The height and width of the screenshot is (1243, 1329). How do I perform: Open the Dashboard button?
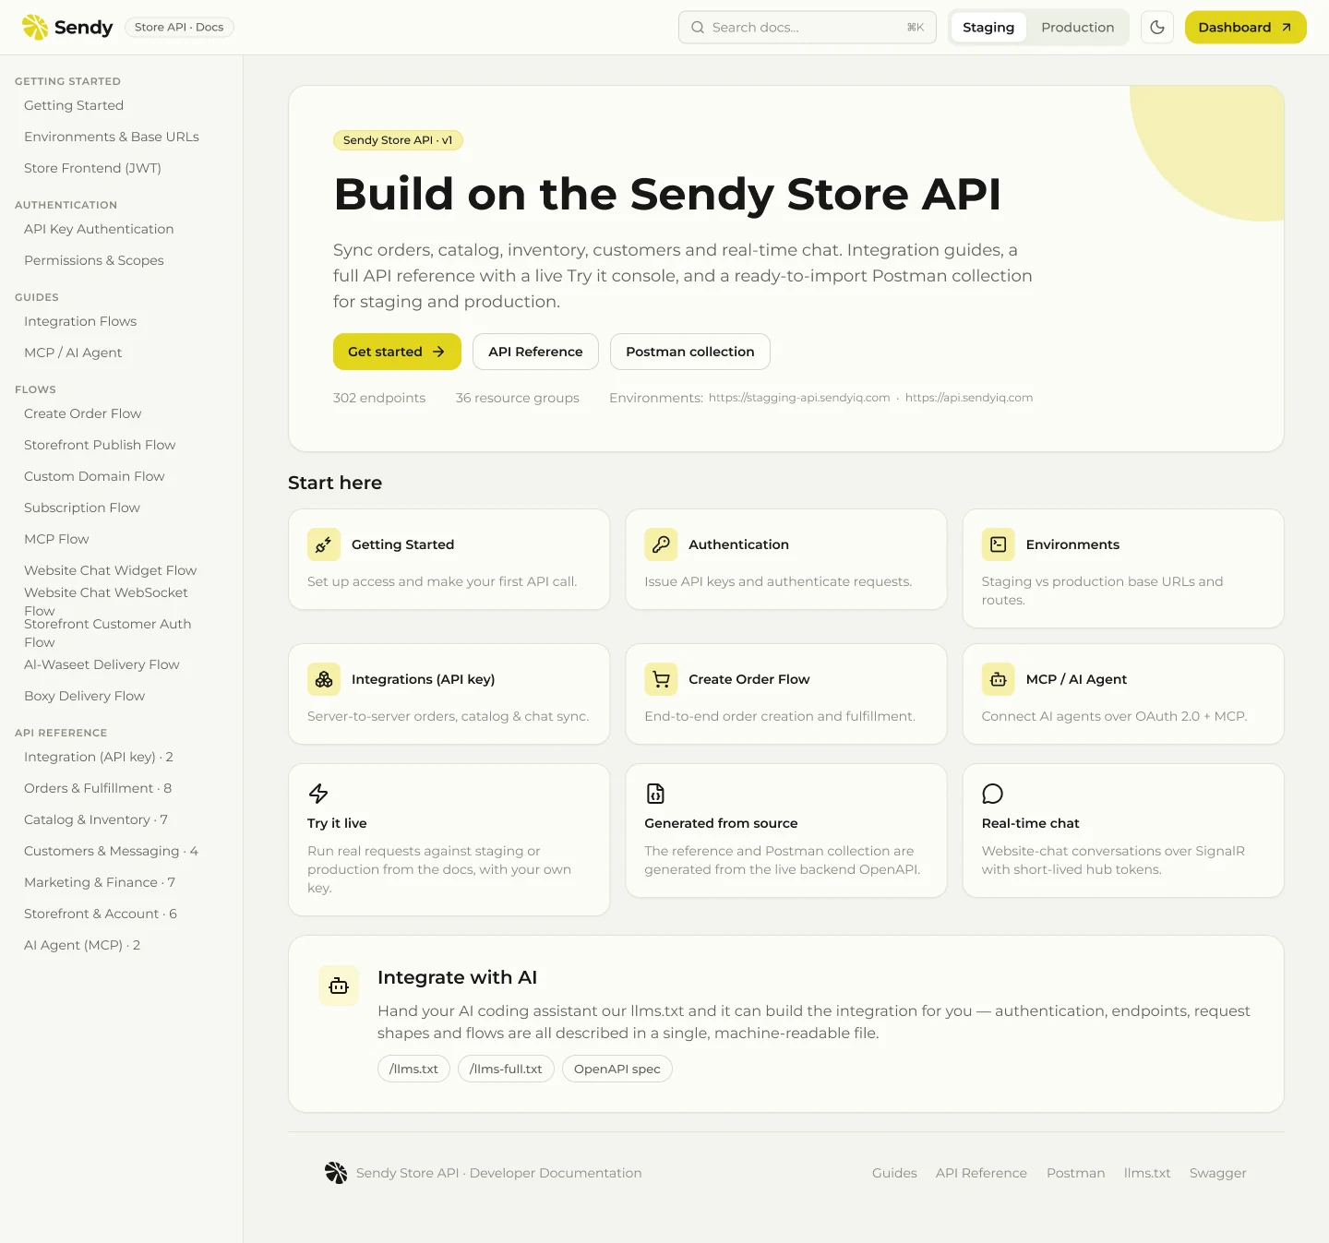point(1246,27)
